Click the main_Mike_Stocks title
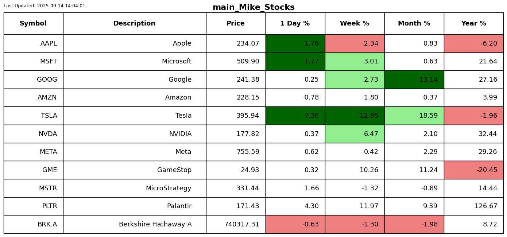 point(253,8)
